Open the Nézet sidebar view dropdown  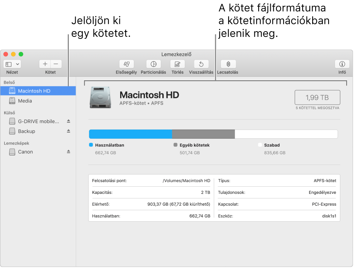pyautogui.click(x=12, y=64)
